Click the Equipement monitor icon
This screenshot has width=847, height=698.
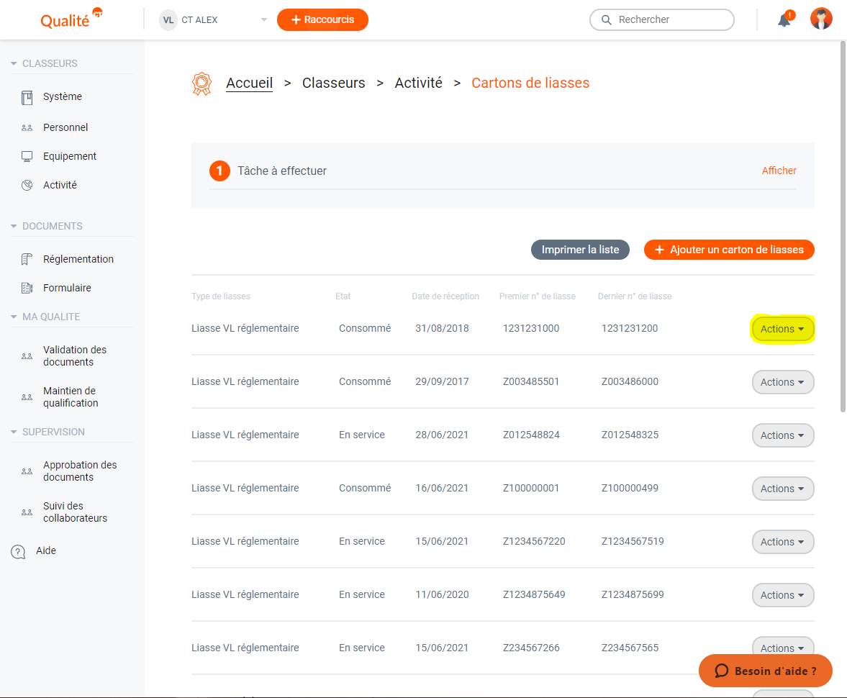[27, 156]
